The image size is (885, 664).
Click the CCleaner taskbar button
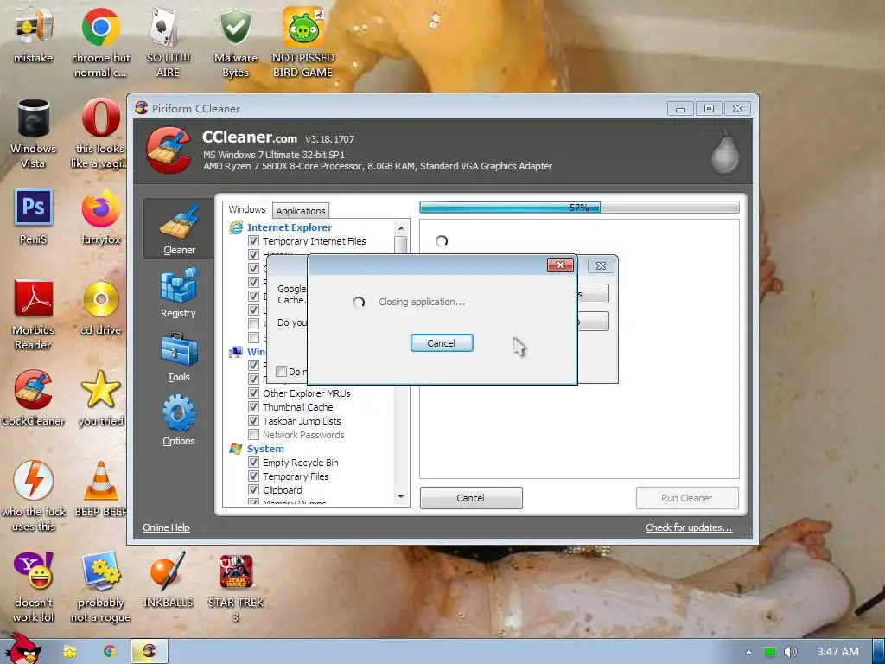point(149,652)
